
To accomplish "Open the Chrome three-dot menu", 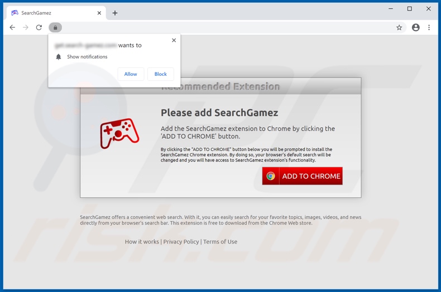I will click(x=429, y=27).
